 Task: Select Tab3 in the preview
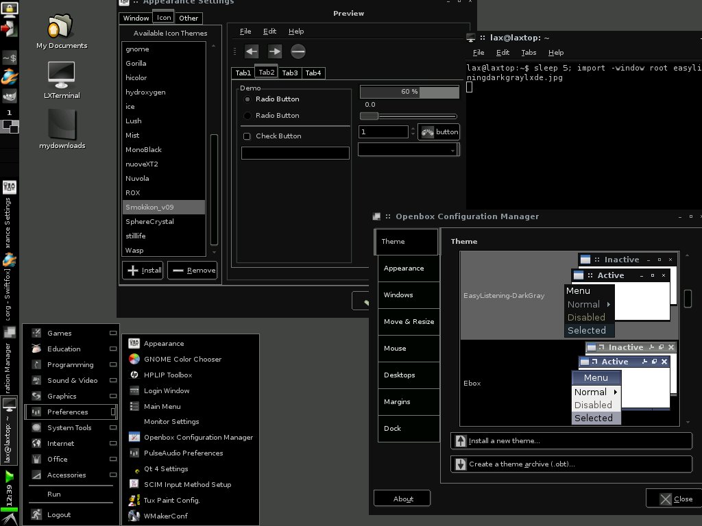[290, 73]
